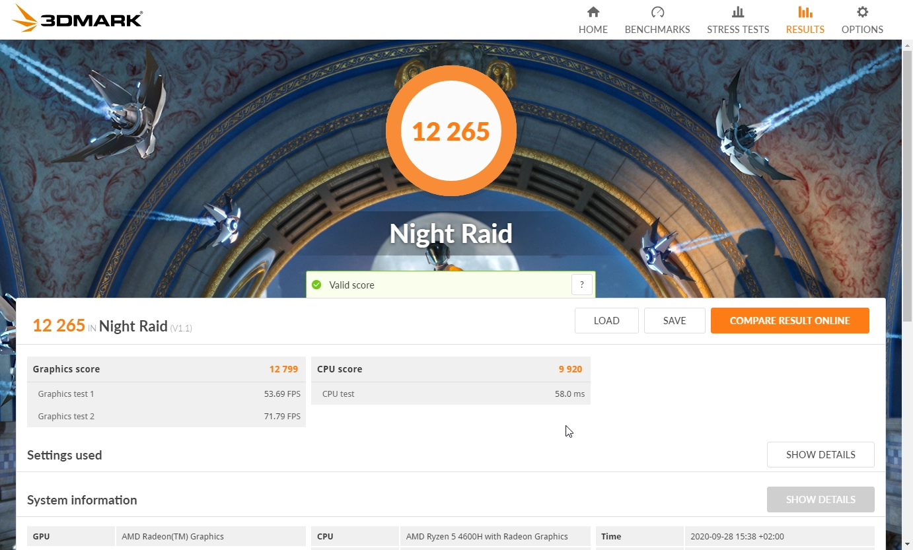Viewport: 913px width, 550px height.
Task: Click the Settings used heading
Action: coord(64,455)
